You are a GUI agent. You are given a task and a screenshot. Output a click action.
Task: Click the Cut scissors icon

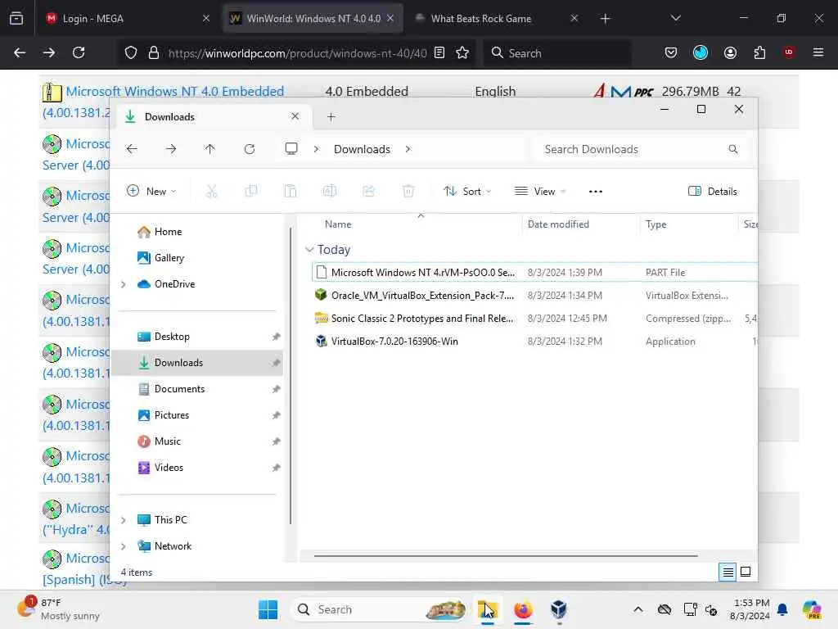pos(212,191)
